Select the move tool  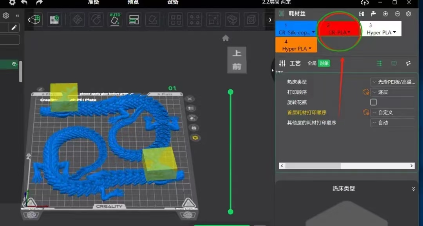point(78,20)
